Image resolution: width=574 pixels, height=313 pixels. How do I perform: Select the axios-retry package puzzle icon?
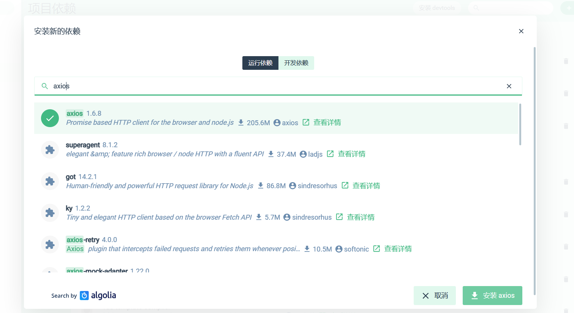(x=50, y=244)
